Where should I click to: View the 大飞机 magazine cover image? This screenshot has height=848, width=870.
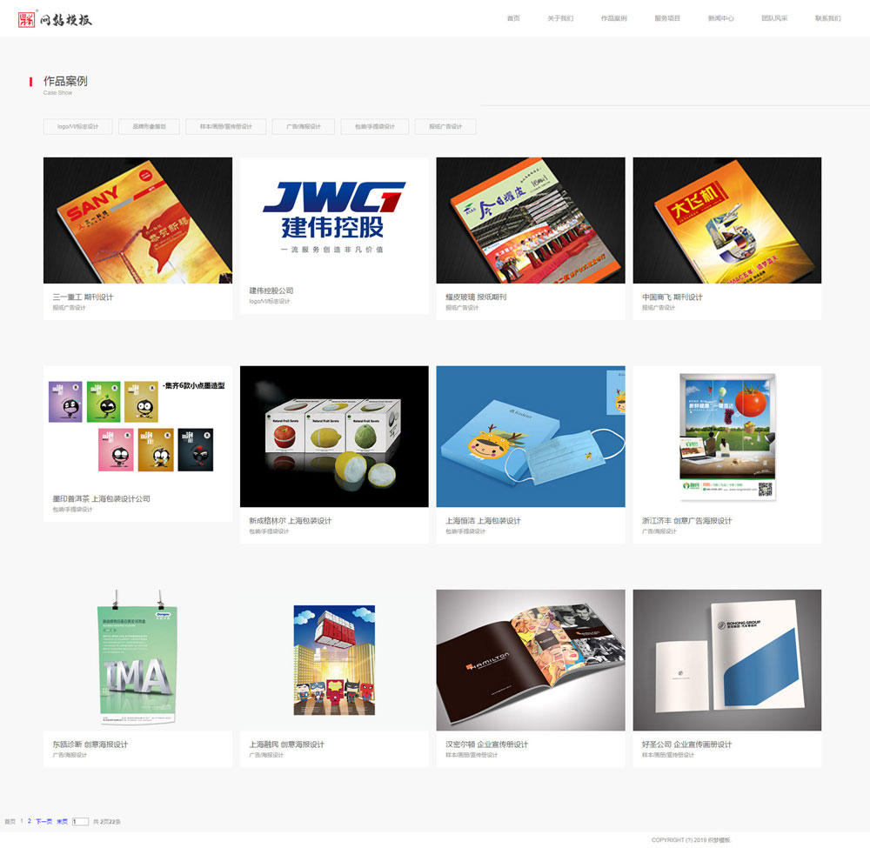(726, 220)
